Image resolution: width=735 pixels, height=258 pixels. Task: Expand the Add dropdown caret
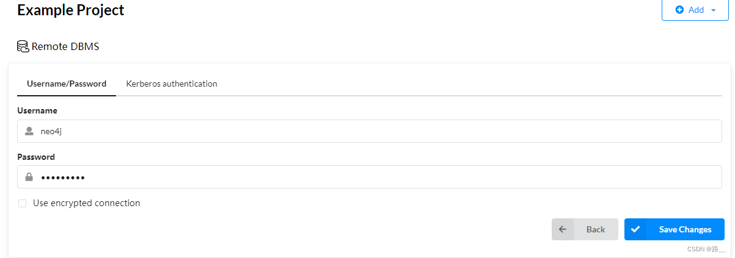(x=713, y=10)
